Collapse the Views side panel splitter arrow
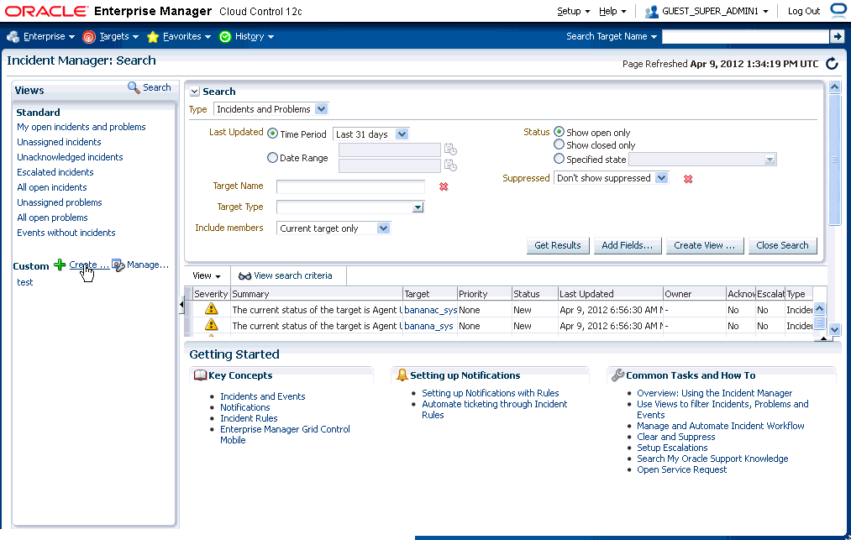Image resolution: width=851 pixels, height=540 pixels. tap(181, 305)
